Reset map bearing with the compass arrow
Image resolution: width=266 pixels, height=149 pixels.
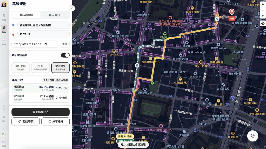(263, 16)
